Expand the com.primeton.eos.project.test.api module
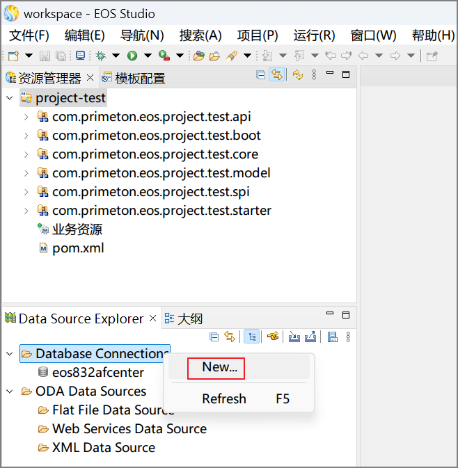 (x=26, y=117)
